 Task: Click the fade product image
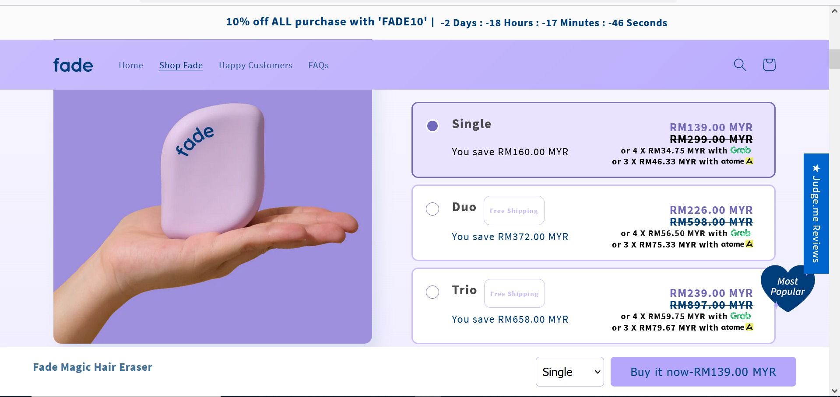(212, 216)
